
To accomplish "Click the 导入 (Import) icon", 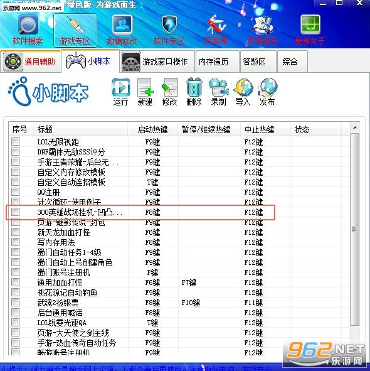I will coord(243,87).
